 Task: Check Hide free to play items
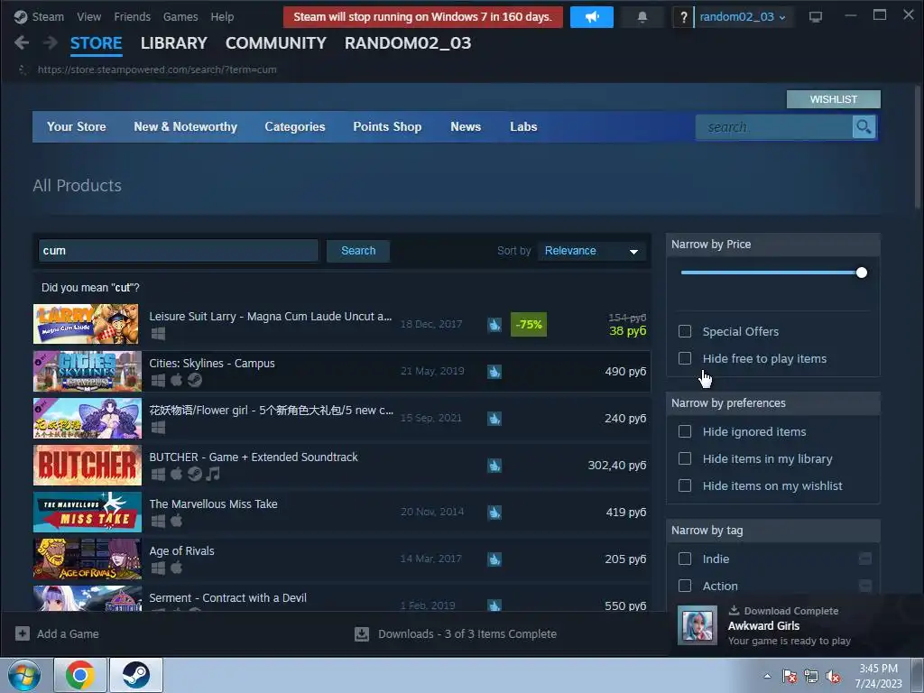pyautogui.click(x=685, y=358)
